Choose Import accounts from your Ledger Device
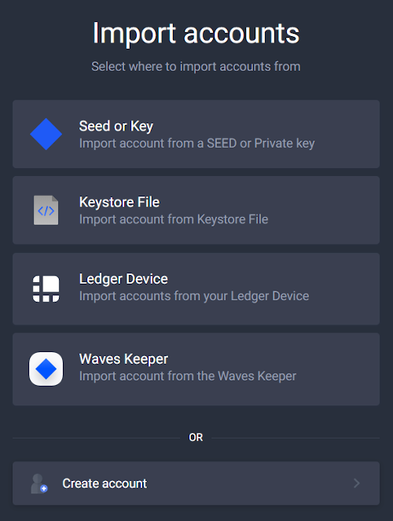This screenshot has height=521, width=393. [x=194, y=296]
